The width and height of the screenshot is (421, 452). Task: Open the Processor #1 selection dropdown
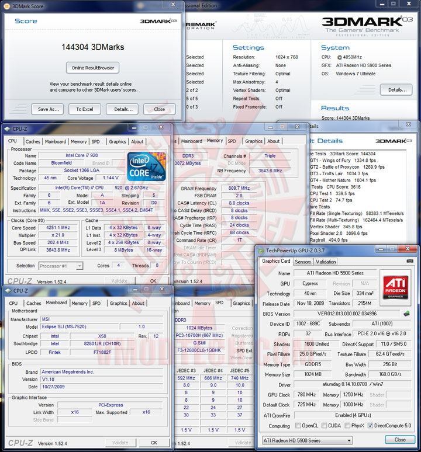61,266
